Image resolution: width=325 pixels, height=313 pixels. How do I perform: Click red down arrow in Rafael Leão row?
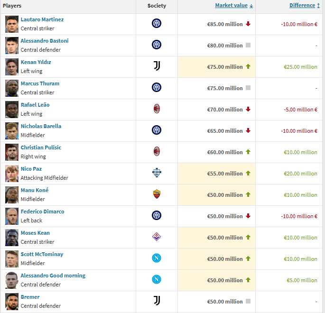(x=248, y=110)
